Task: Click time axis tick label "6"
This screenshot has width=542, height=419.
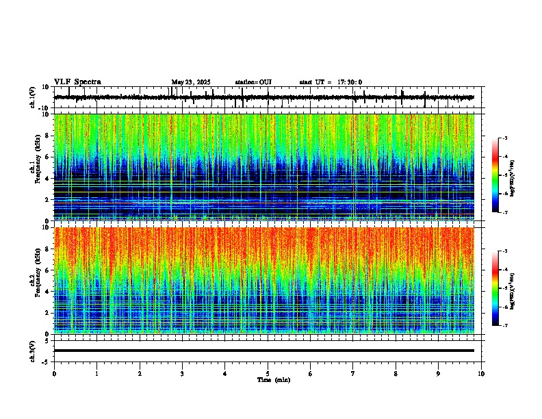Action: (311, 374)
